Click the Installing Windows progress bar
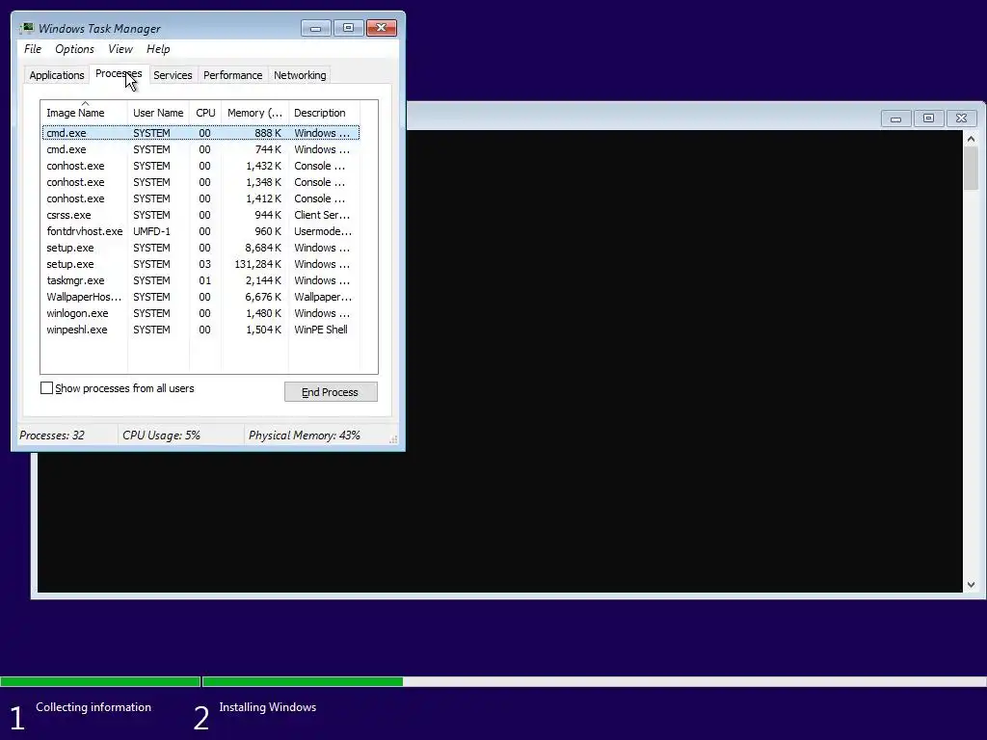The width and height of the screenshot is (987, 740). click(x=594, y=681)
